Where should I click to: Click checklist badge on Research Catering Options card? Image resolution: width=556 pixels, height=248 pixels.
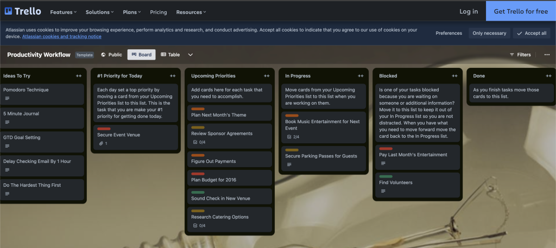(x=199, y=225)
